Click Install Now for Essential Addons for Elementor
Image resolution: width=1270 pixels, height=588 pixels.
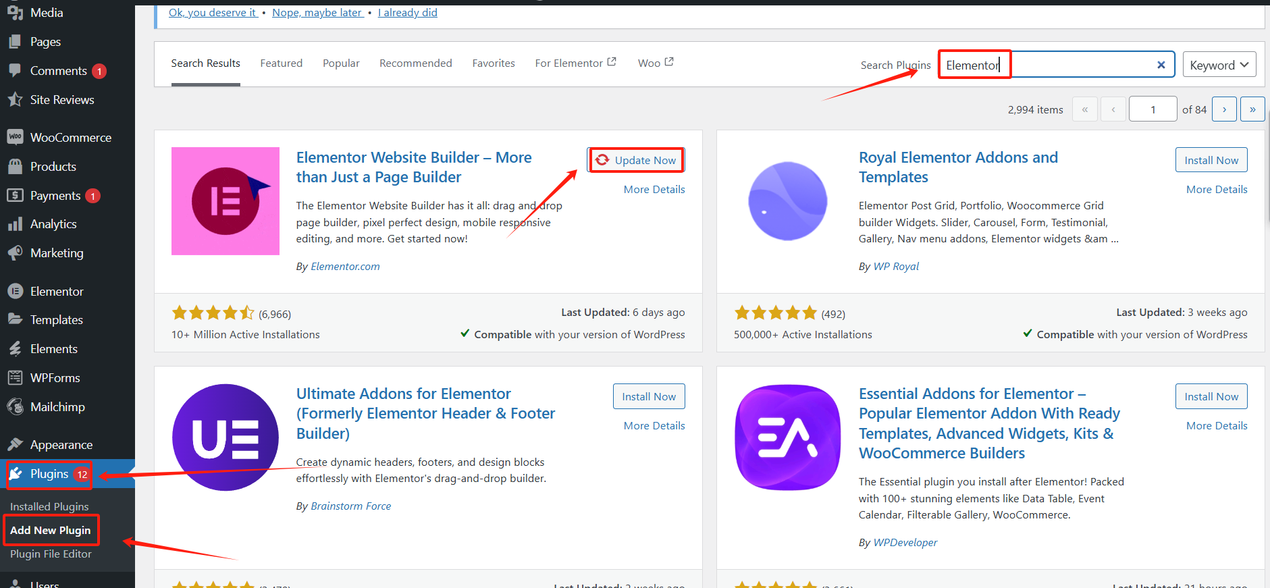tap(1211, 396)
